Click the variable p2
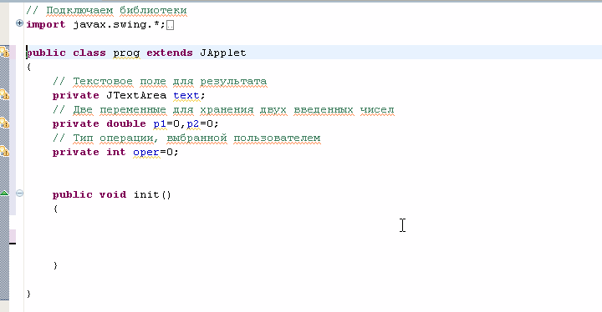 coord(193,123)
